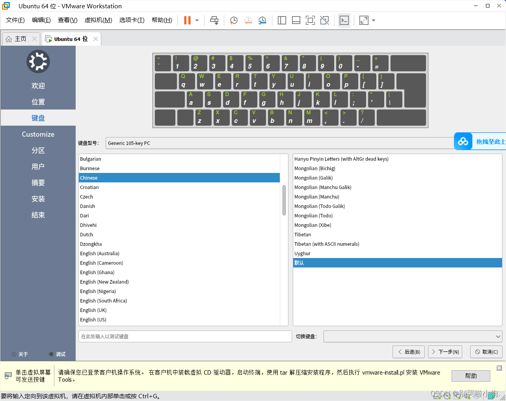Viewport: 506px width, 401px height.
Task: Enter full screen mode icon
Action: (x=310, y=20)
